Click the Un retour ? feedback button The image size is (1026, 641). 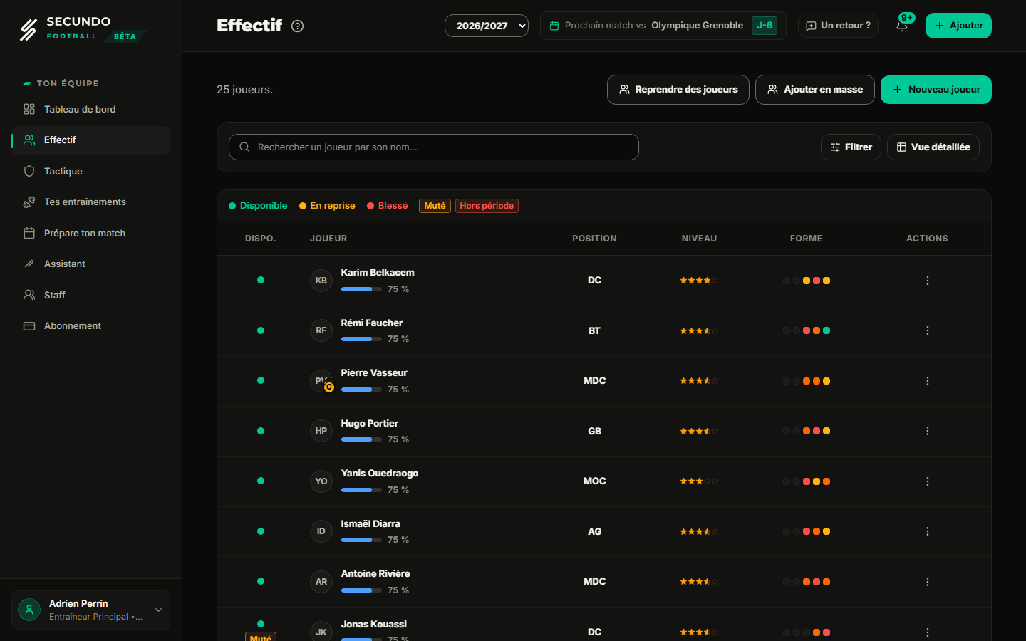(x=838, y=26)
